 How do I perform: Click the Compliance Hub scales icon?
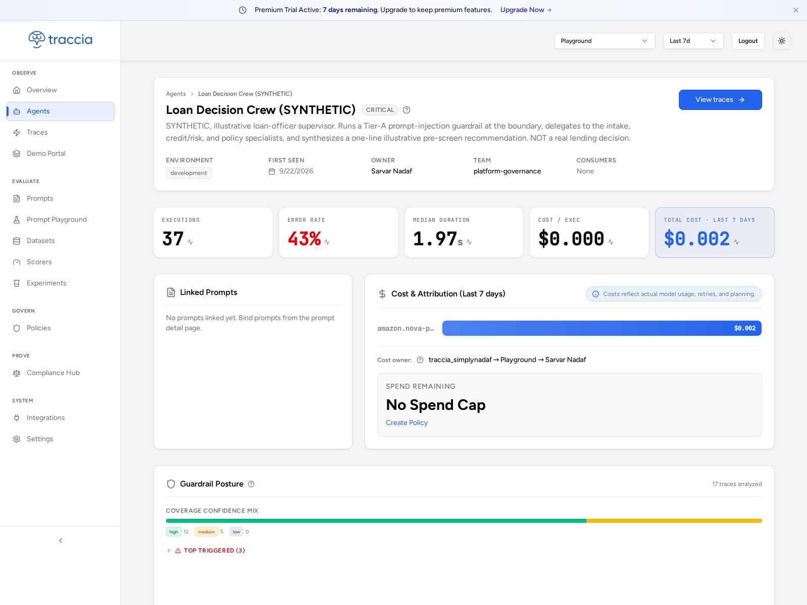click(x=17, y=373)
